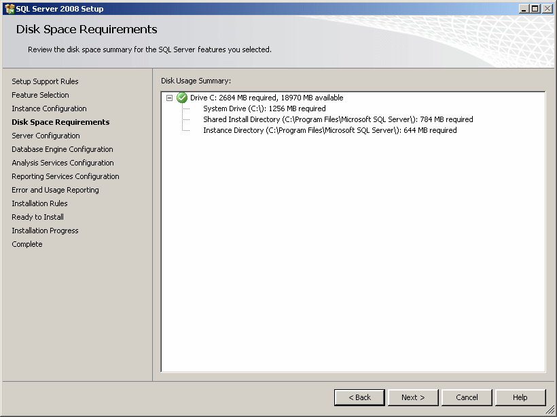Screen dimensions: 557x417
Task: Select Instance Configuration step
Action: pyautogui.click(x=49, y=108)
